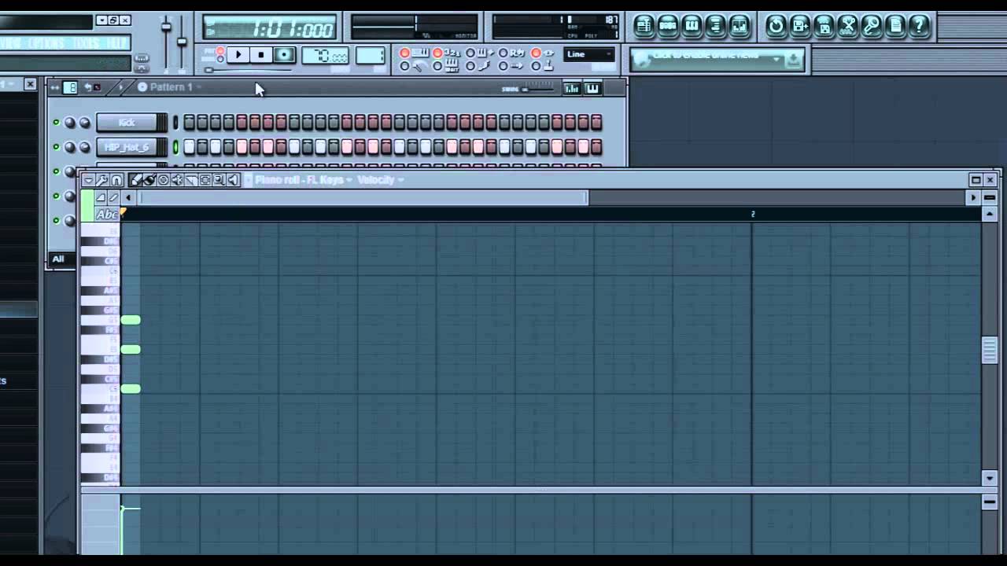Select the piano roll Select tool
1007x566 pixels.
coord(205,180)
